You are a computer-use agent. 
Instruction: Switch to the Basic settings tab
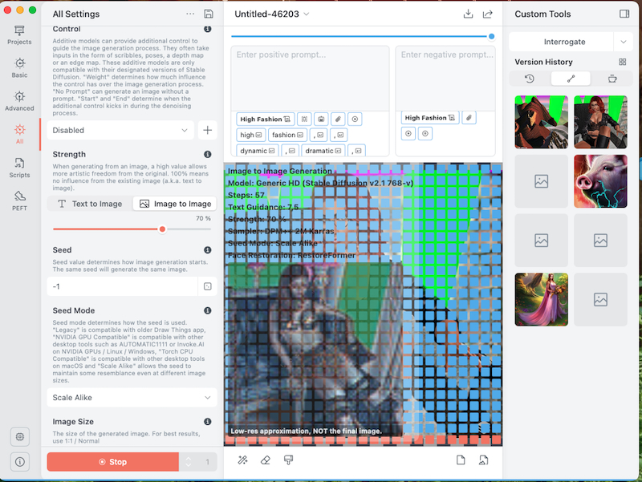tap(19, 67)
